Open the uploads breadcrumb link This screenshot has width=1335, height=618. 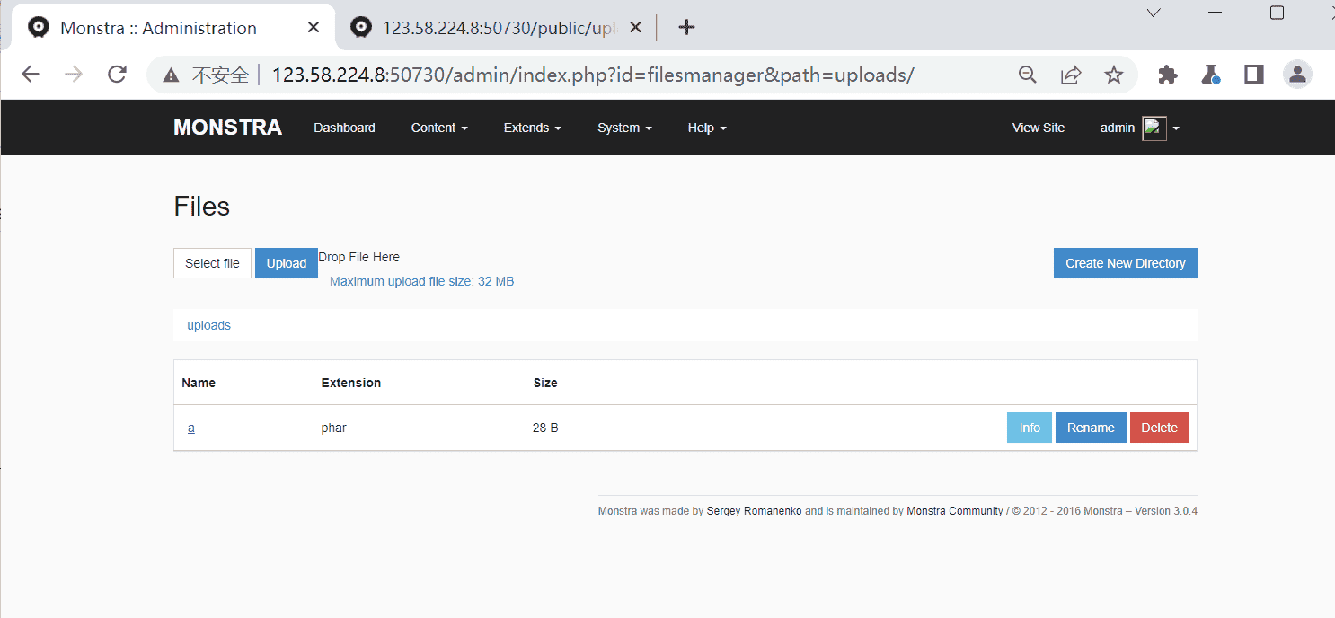coord(208,325)
